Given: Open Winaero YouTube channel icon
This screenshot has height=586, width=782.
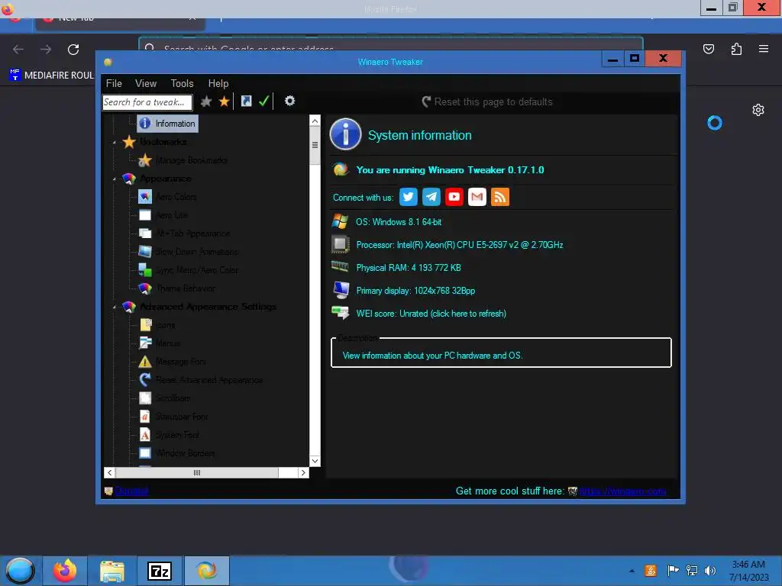Looking at the screenshot, I should coord(454,197).
